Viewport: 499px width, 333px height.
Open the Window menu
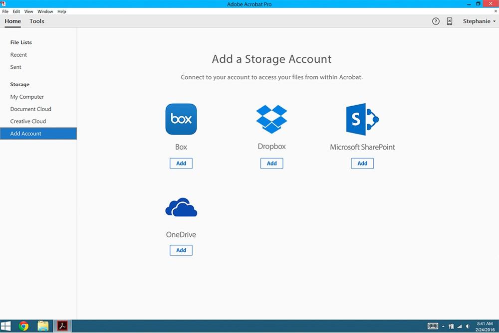pos(45,11)
